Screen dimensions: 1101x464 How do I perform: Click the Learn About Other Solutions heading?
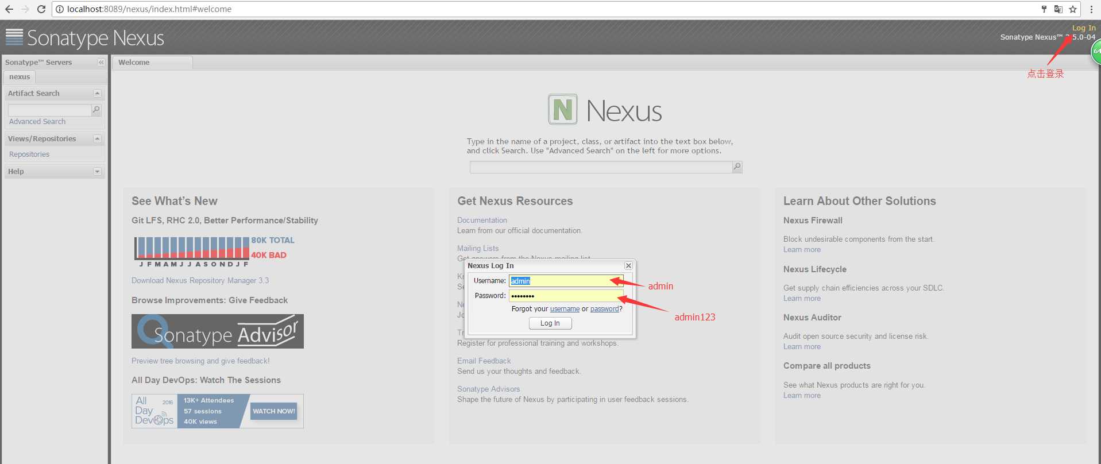pos(860,201)
